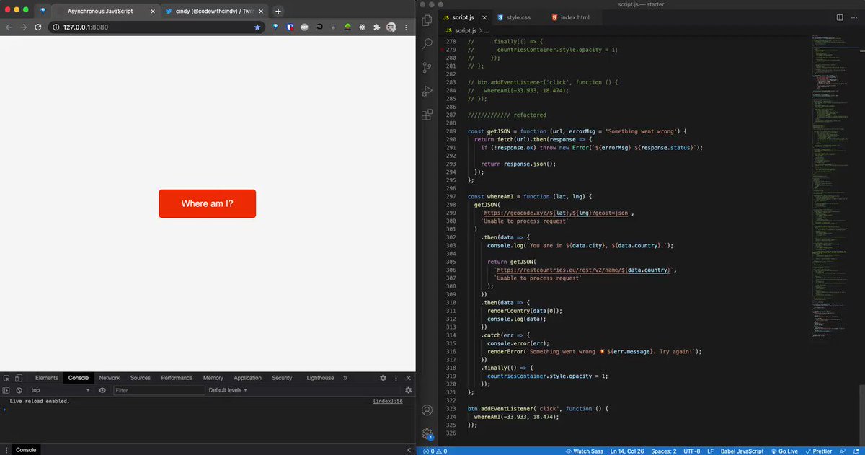Open the Default levels dropdown

coord(228,390)
